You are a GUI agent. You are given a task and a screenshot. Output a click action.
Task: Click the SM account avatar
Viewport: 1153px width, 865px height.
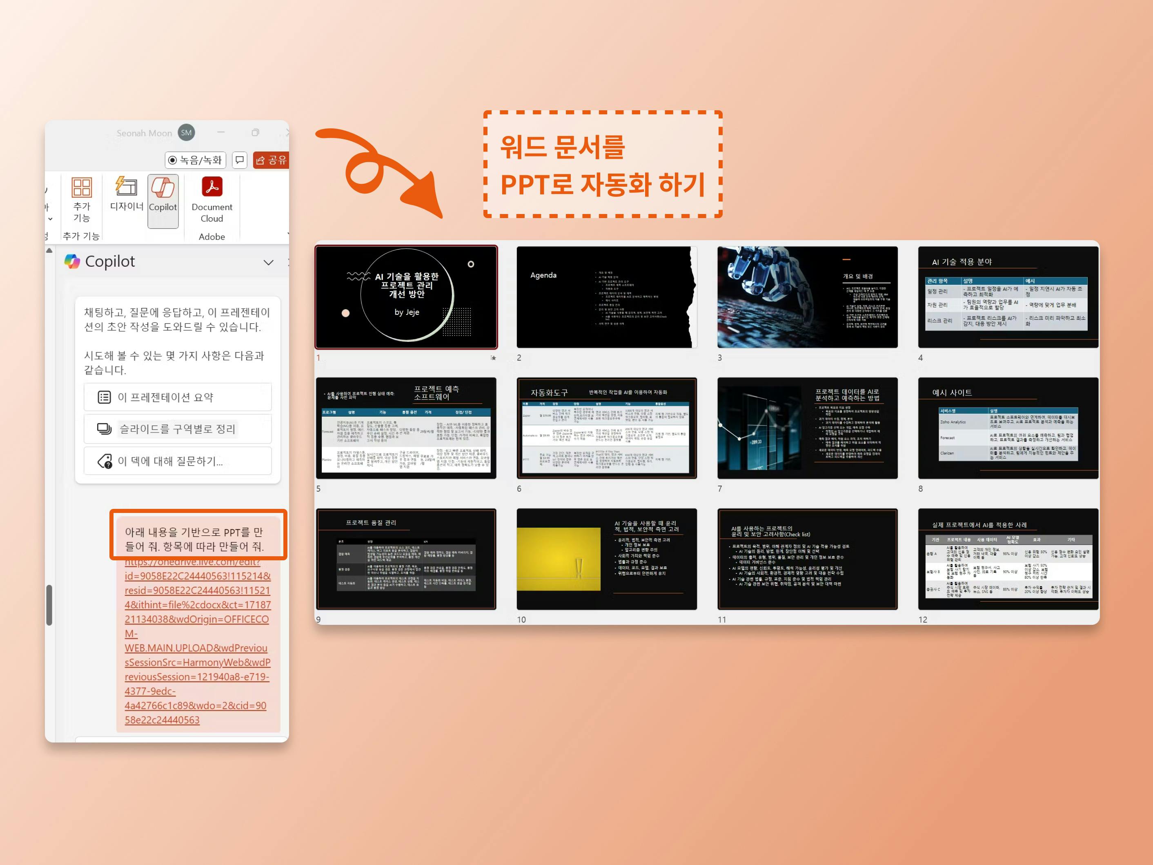pyautogui.click(x=186, y=132)
